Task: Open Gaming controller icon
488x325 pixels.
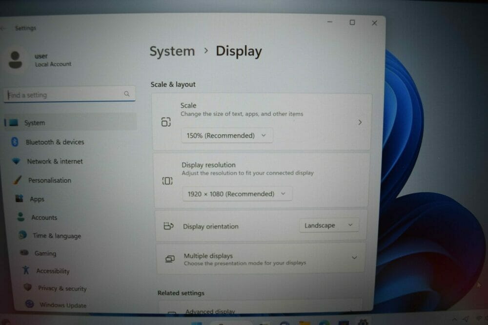Action: click(24, 252)
